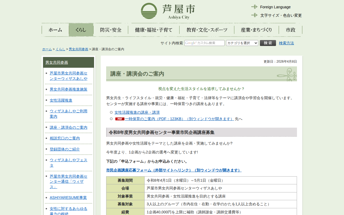This screenshot has height=215, width=344.
Task: Click the 男女共同参画 sidebar header
Action: pyautogui.click(x=57, y=62)
